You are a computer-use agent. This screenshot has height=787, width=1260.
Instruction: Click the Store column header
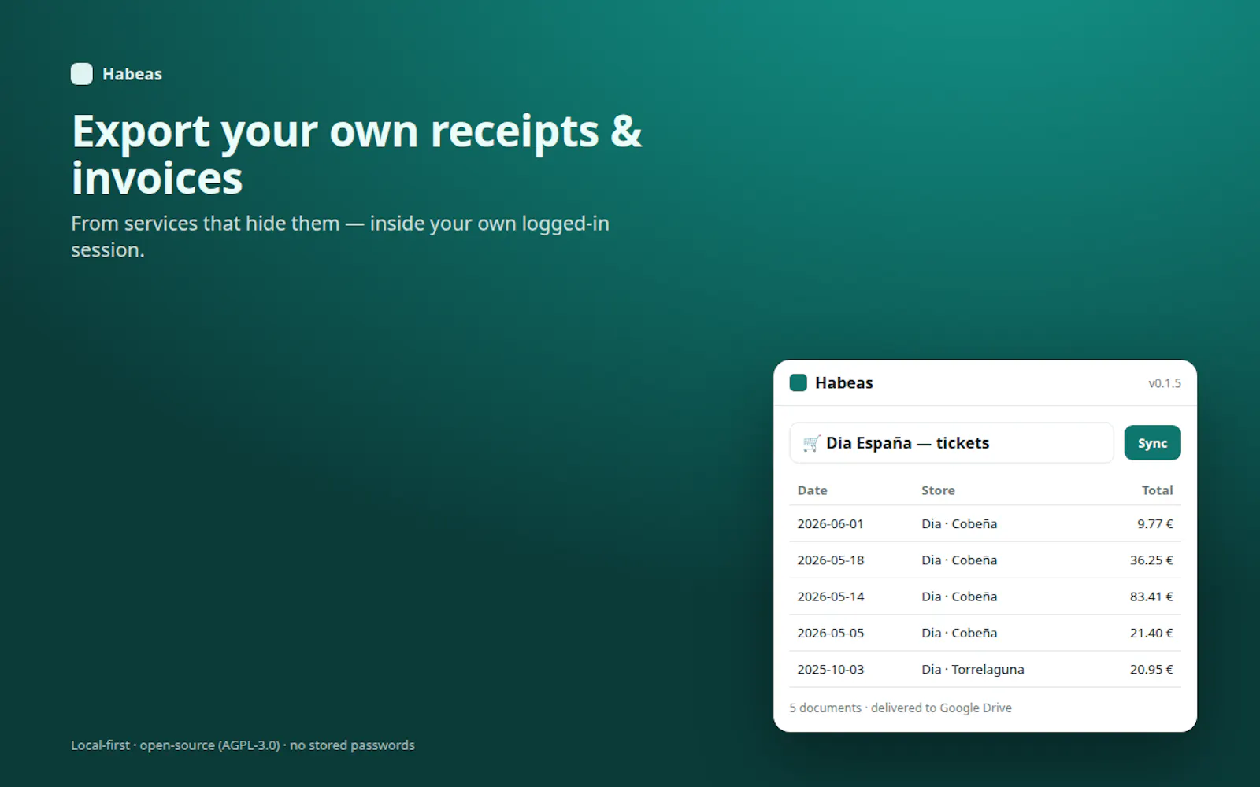tap(938, 490)
